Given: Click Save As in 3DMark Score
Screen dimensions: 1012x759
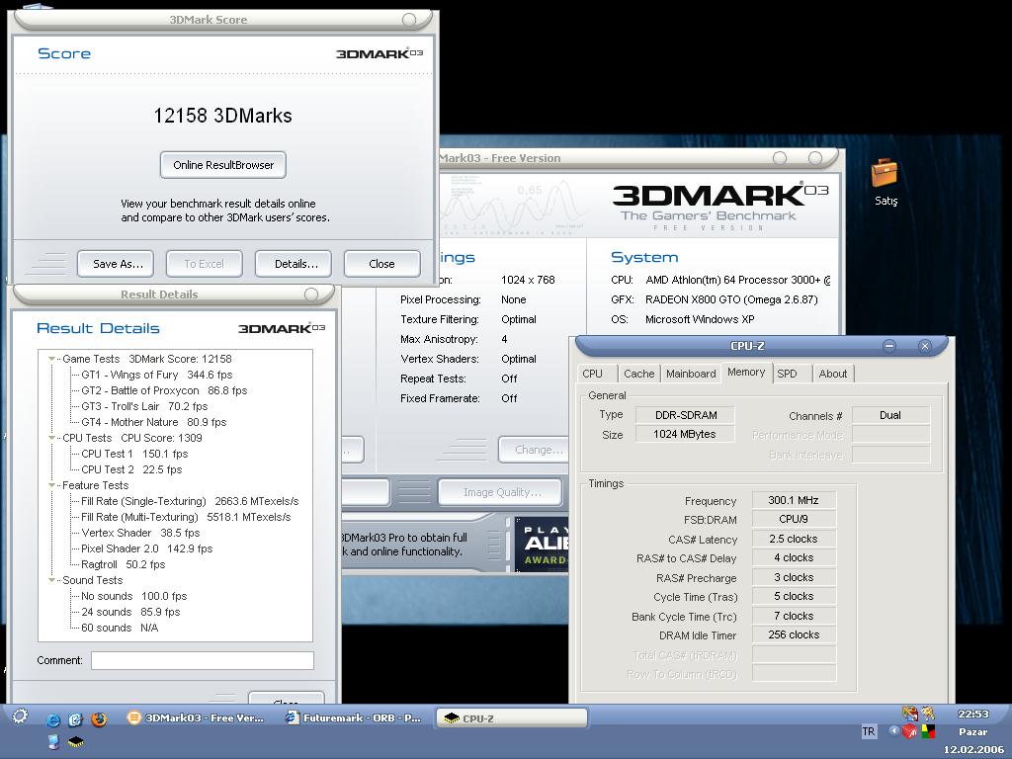Looking at the screenshot, I should 116,264.
